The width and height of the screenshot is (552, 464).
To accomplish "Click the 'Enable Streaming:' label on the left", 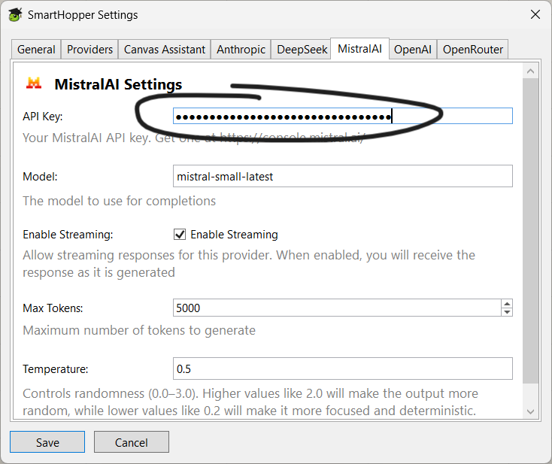I will (x=68, y=235).
